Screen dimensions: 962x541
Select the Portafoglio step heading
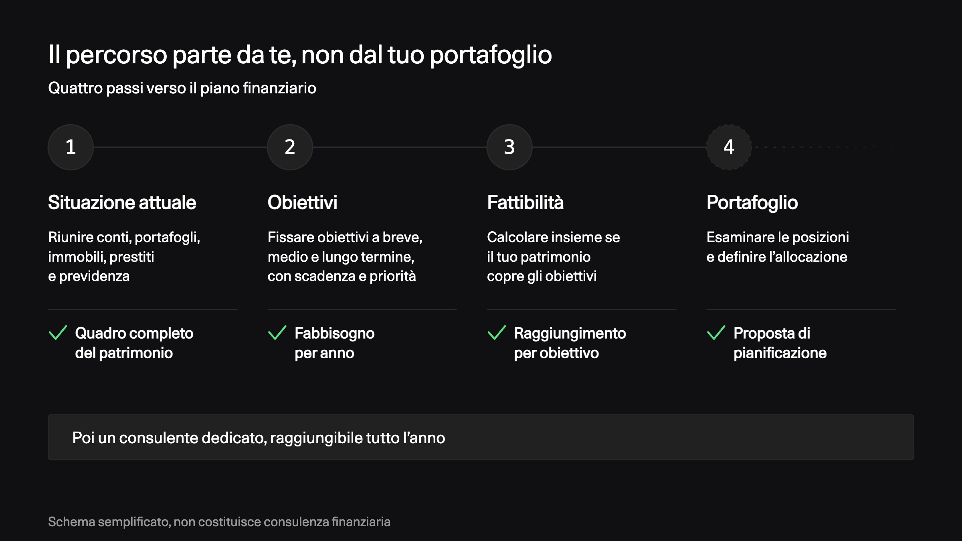pos(752,203)
